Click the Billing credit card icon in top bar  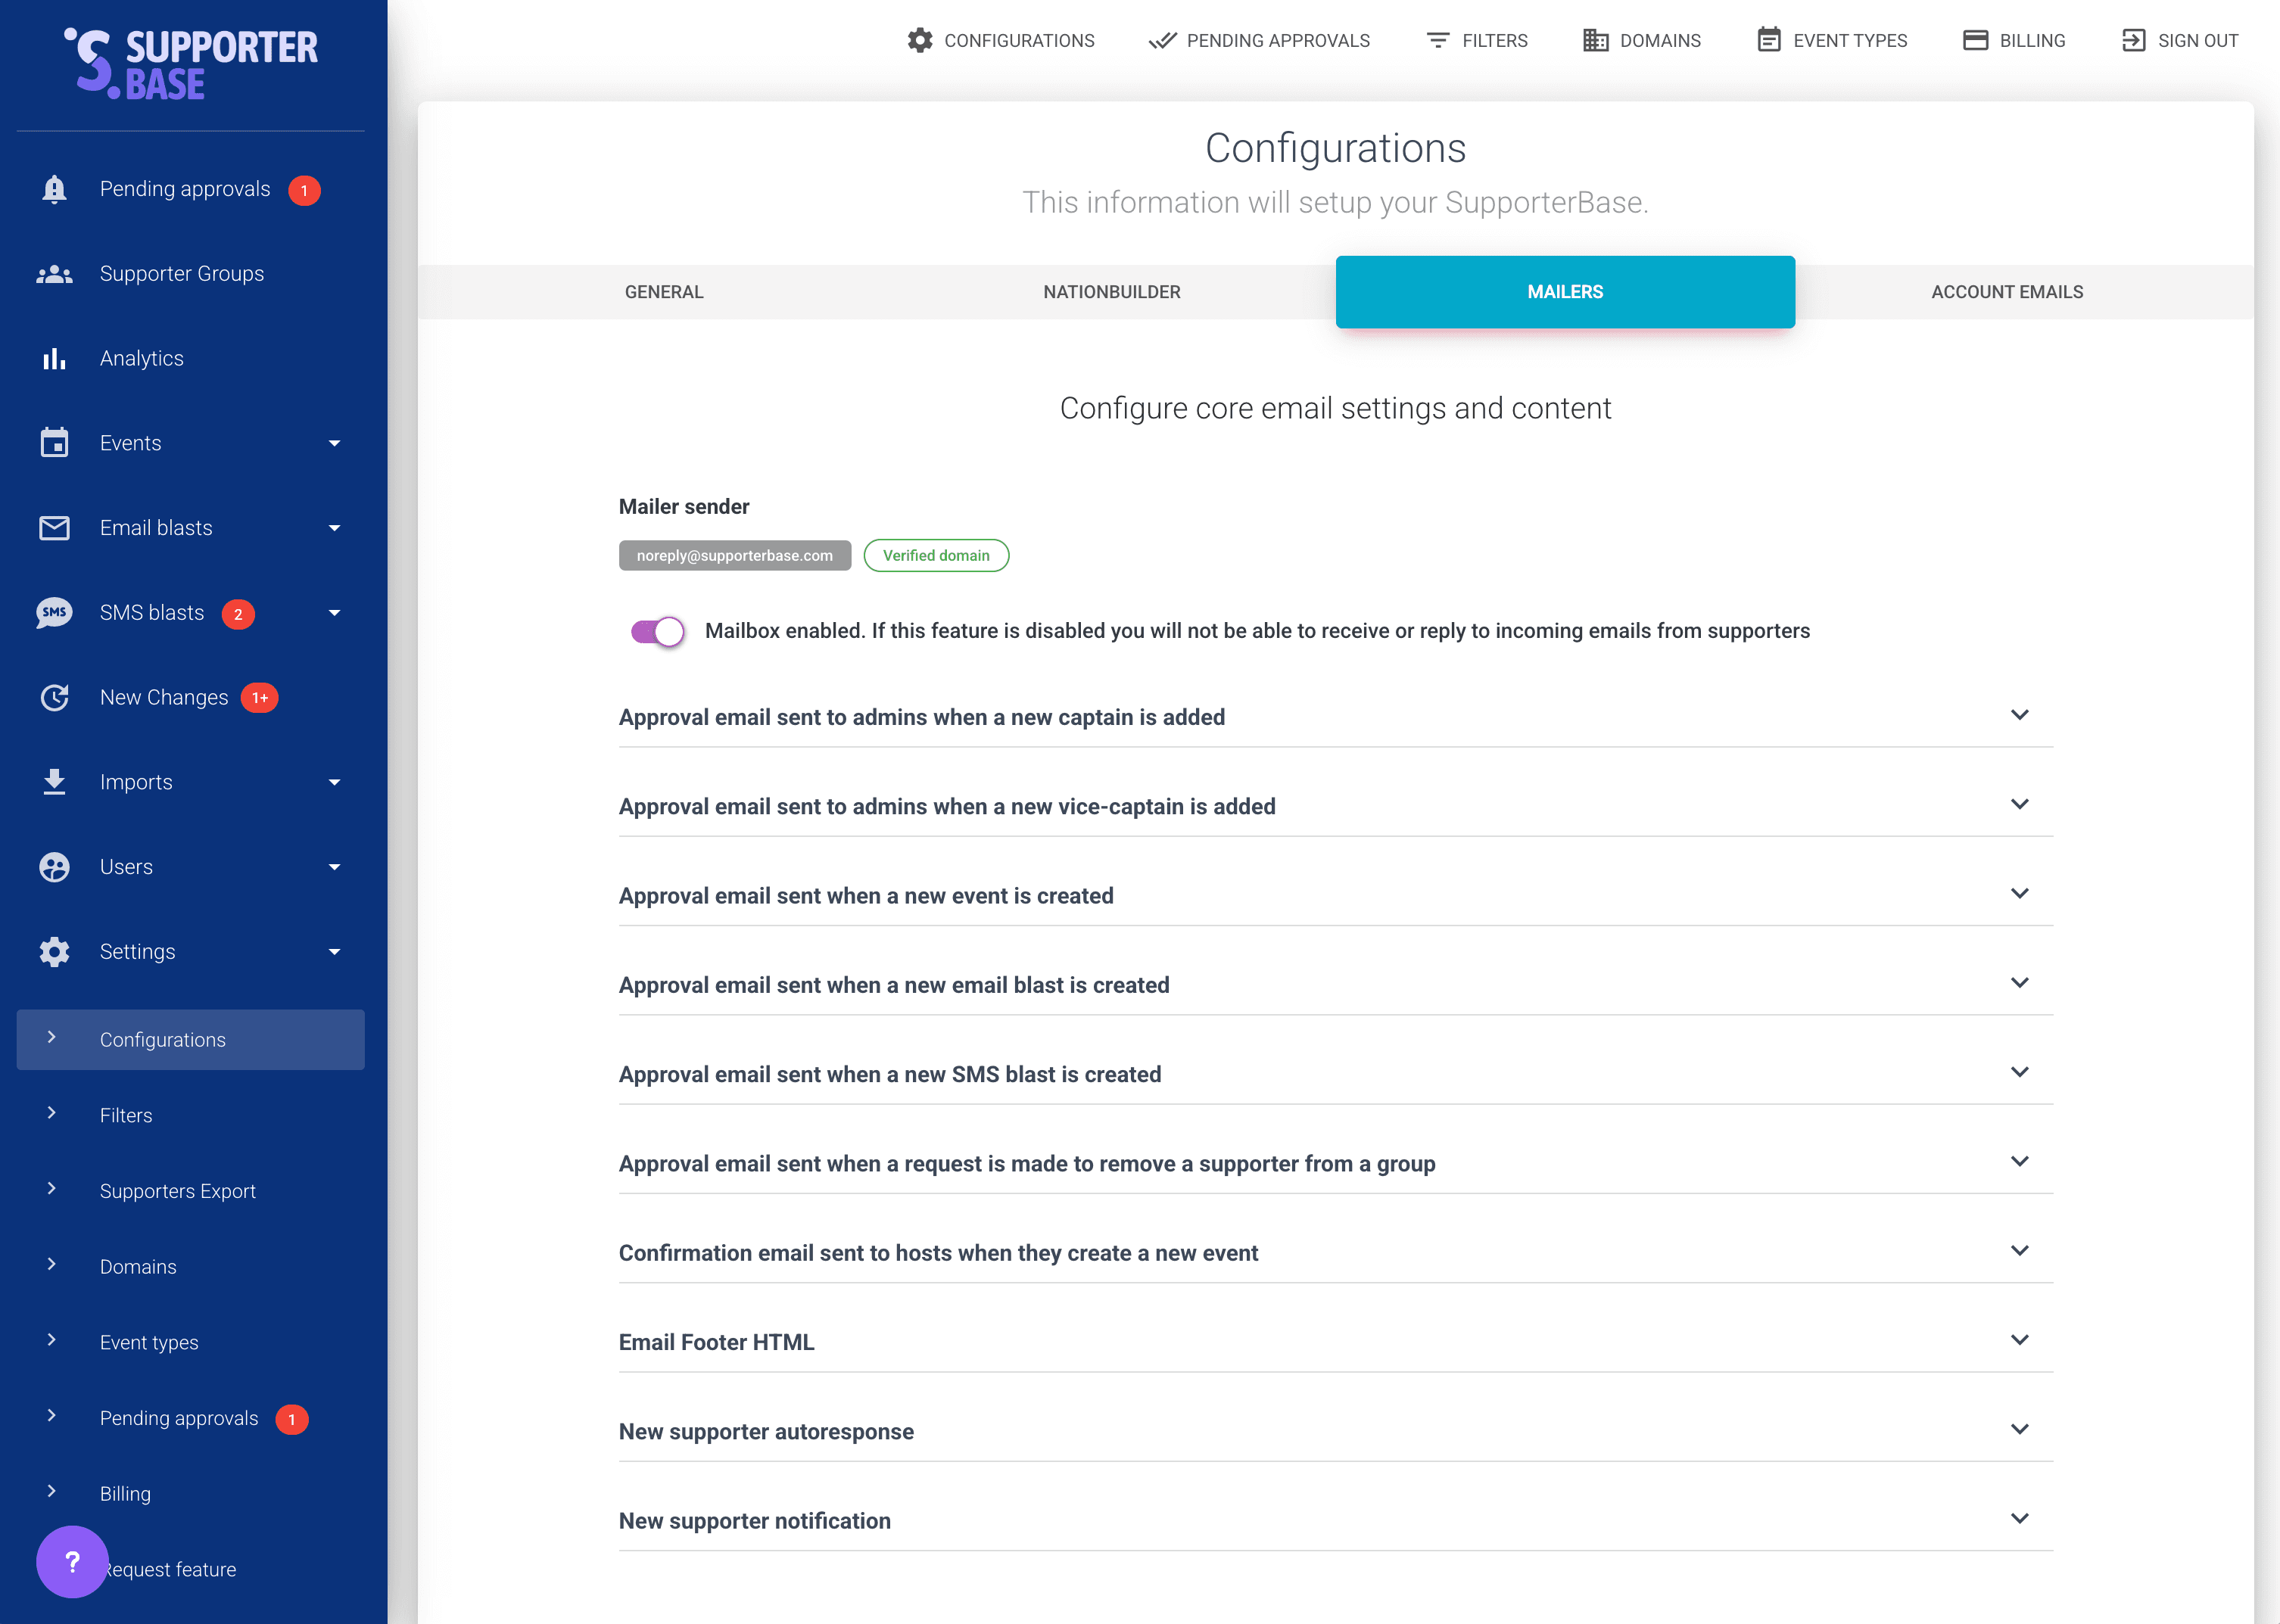coord(1975,40)
